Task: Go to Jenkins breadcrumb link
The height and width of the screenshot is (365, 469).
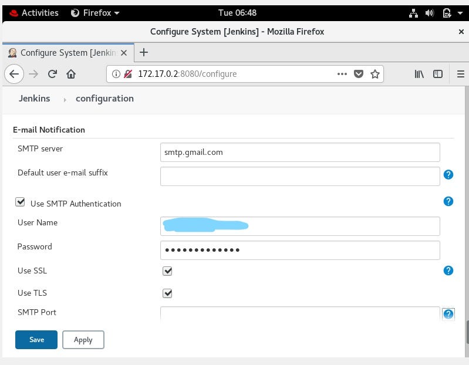Action: tap(35, 99)
